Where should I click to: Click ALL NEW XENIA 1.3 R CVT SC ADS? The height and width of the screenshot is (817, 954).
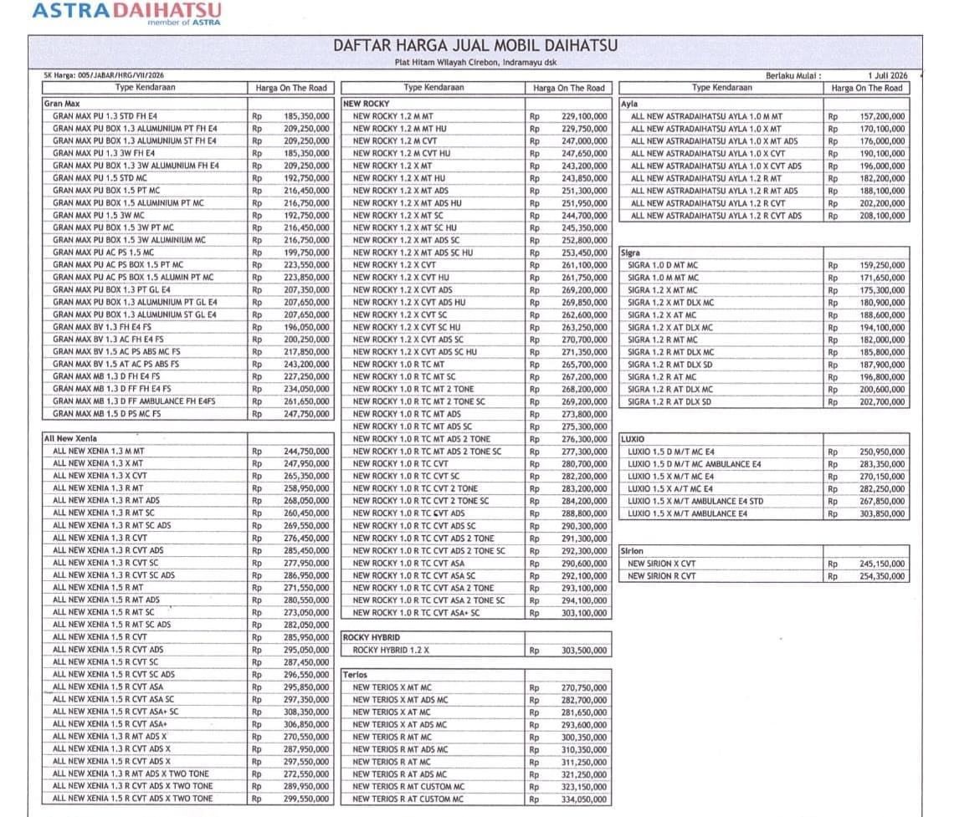coord(188,575)
